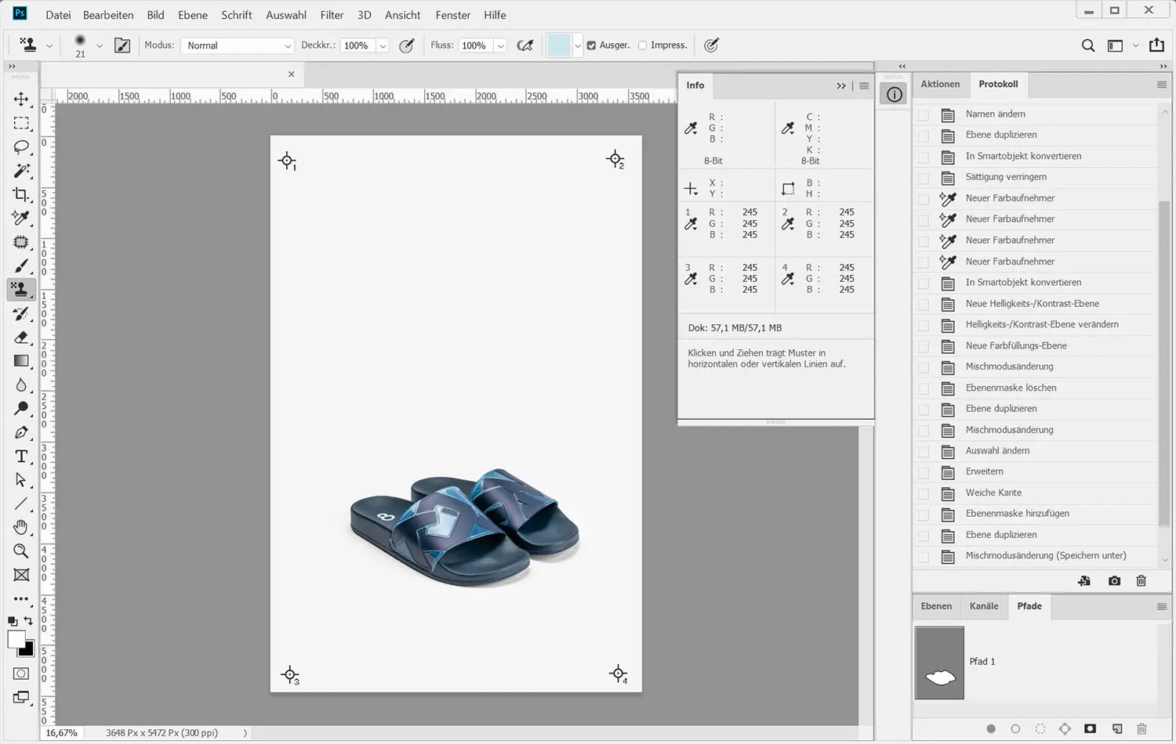Open the Deckkr. opacity dropdown arrow

tap(383, 45)
